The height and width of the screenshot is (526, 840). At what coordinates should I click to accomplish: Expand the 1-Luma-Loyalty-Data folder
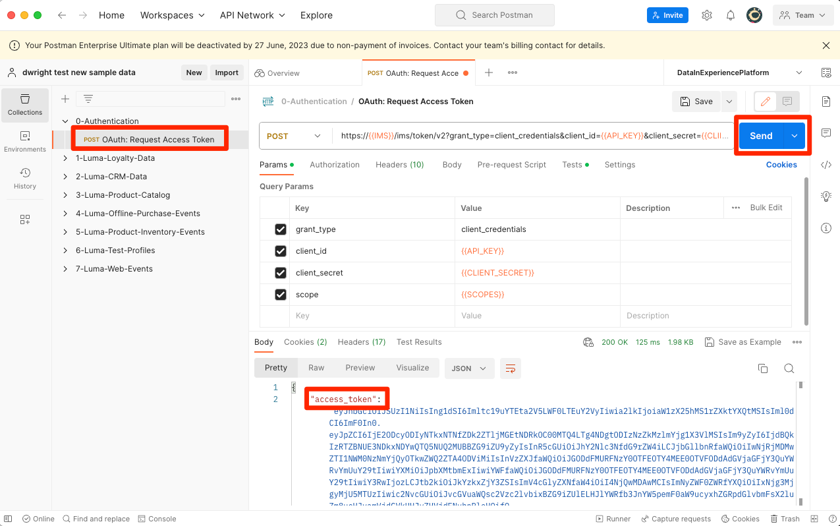65,158
